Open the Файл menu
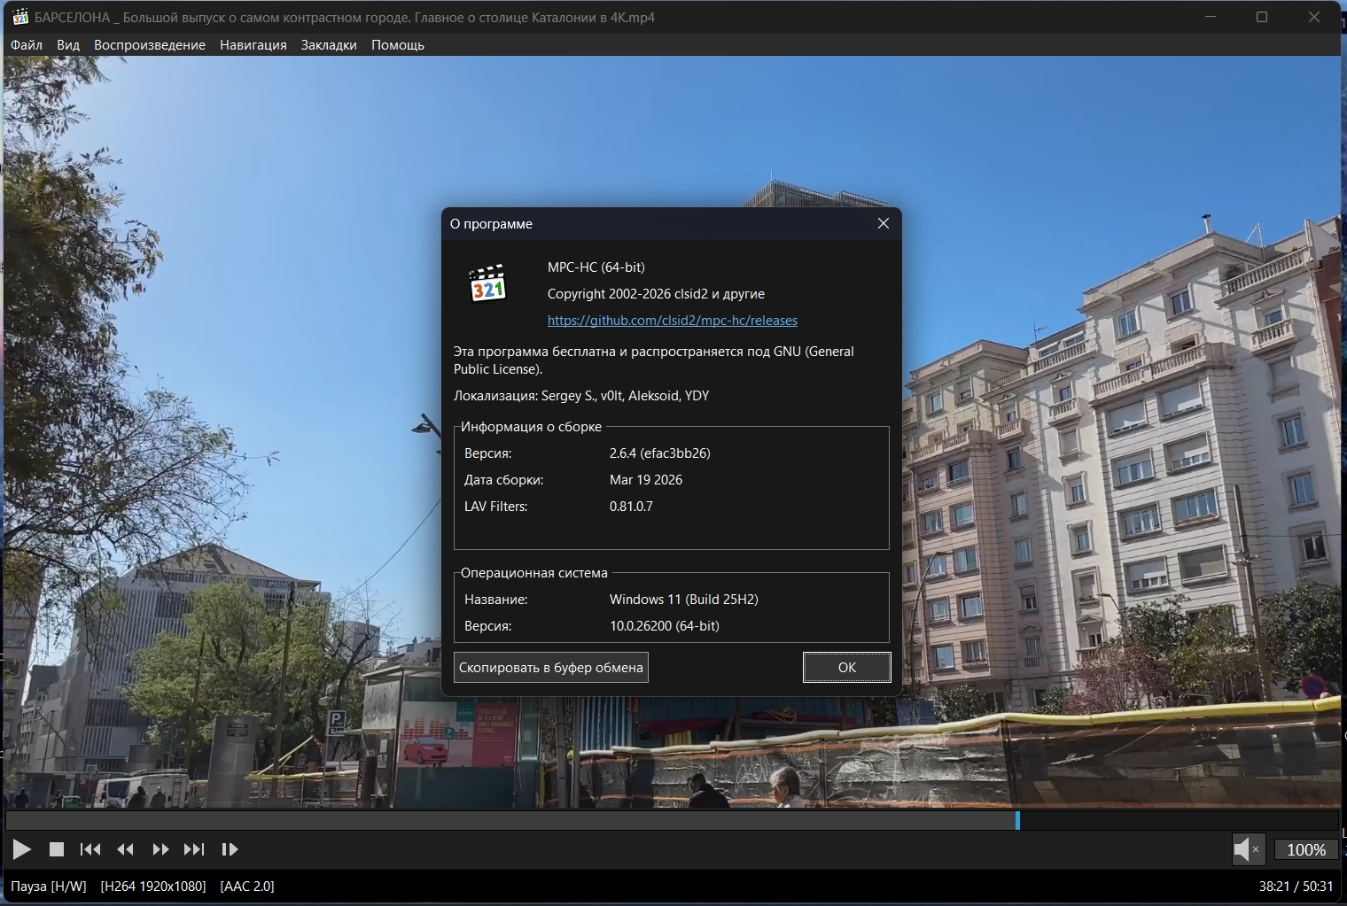This screenshot has height=906, width=1347. pos(27,45)
